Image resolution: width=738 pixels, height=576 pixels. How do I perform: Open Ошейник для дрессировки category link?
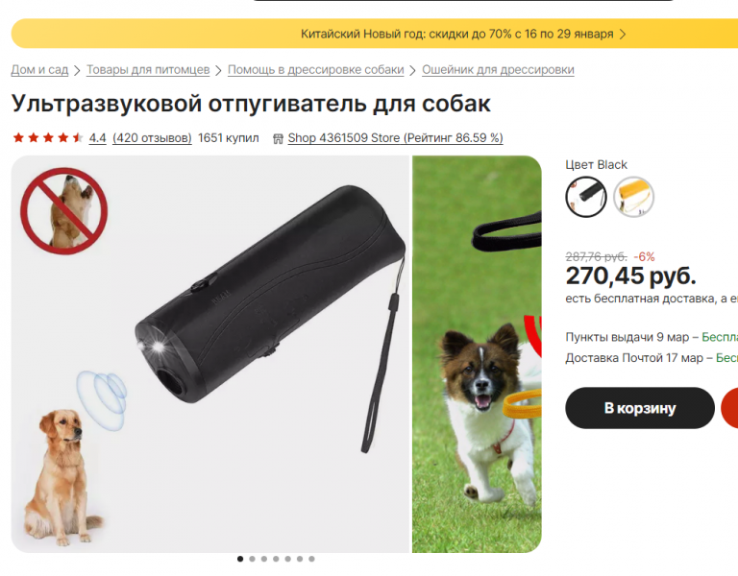498,69
